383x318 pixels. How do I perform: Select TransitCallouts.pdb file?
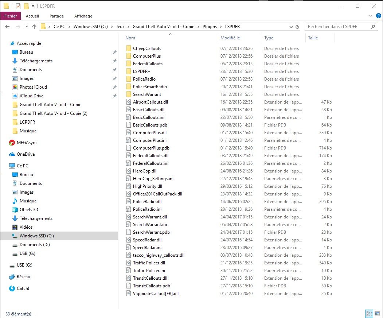coord(152,286)
